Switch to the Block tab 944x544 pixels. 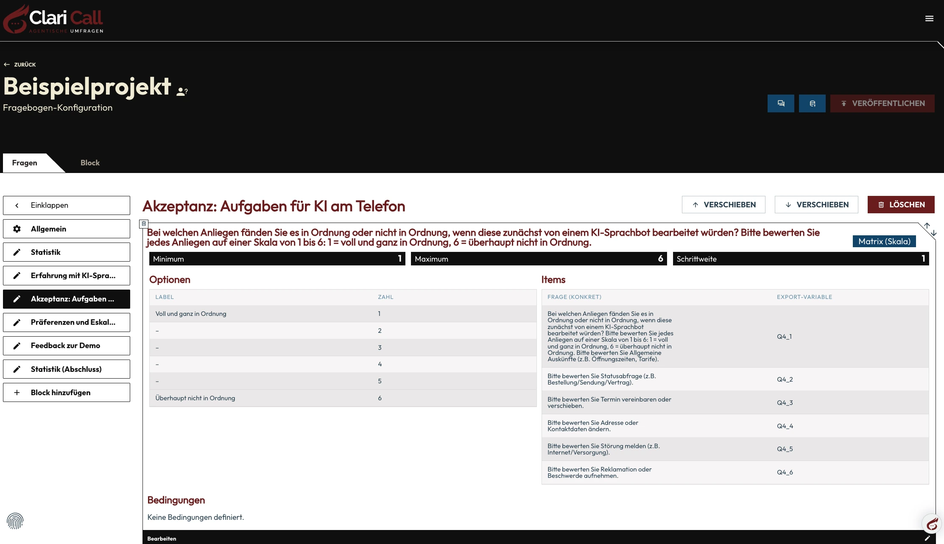pyautogui.click(x=89, y=162)
